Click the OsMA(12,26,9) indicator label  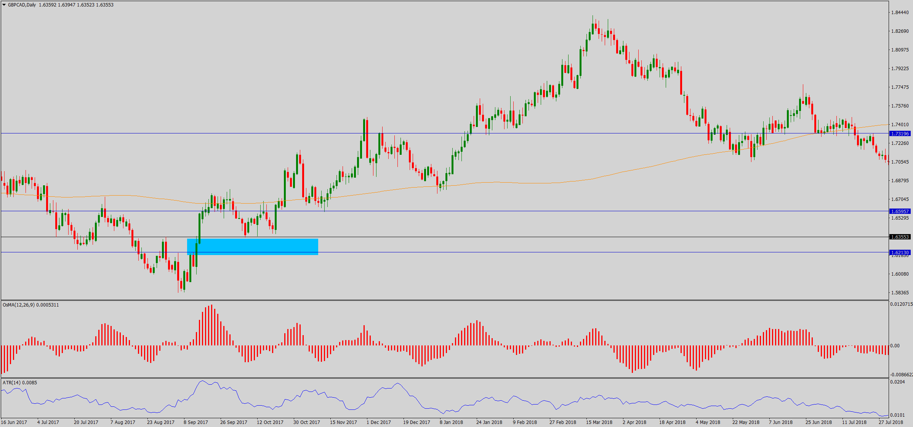[x=19, y=305]
